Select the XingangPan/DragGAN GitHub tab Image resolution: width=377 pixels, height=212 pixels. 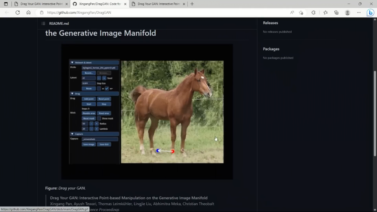99,4
